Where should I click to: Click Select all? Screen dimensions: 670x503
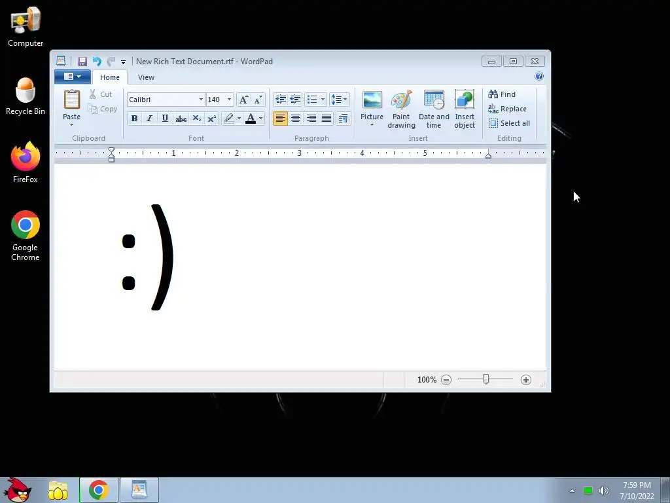coord(509,124)
